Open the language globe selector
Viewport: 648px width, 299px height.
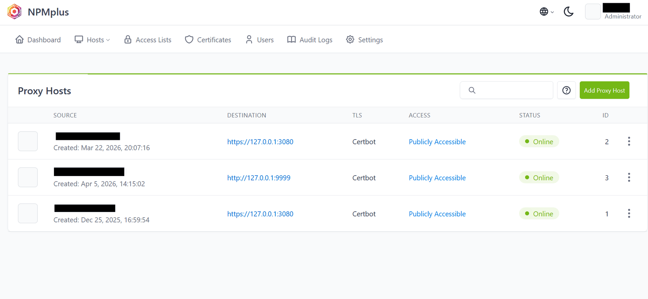click(x=546, y=12)
